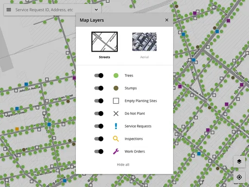
Task: Click the Service Requests exclamation icon
Action: [x=116, y=126]
